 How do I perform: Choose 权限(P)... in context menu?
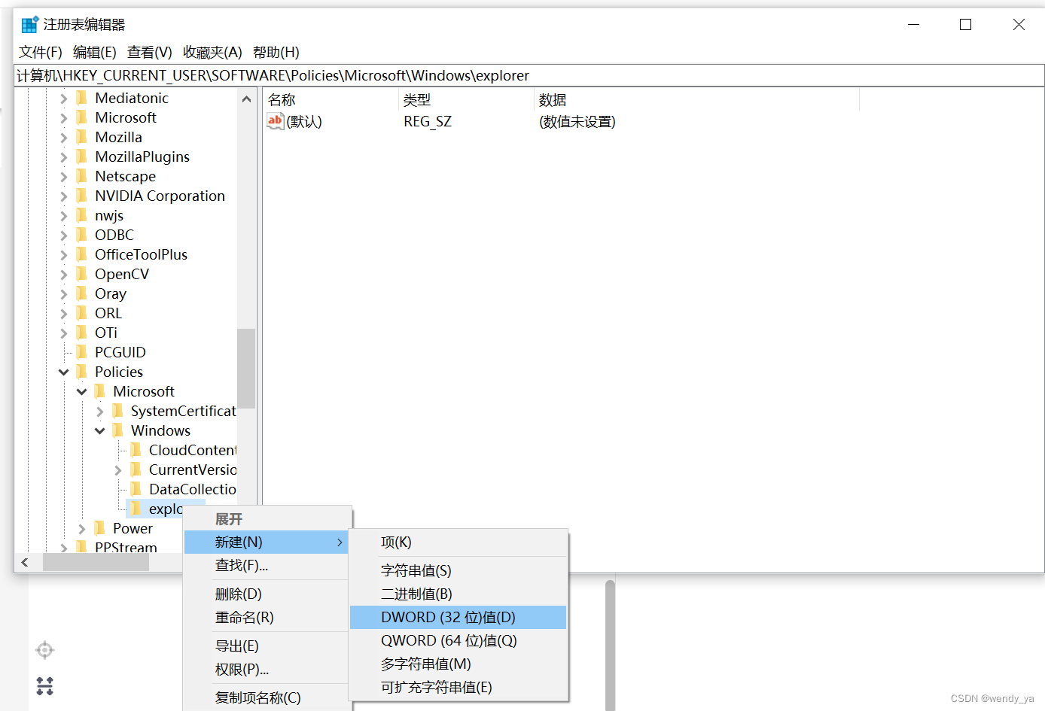click(x=267, y=670)
